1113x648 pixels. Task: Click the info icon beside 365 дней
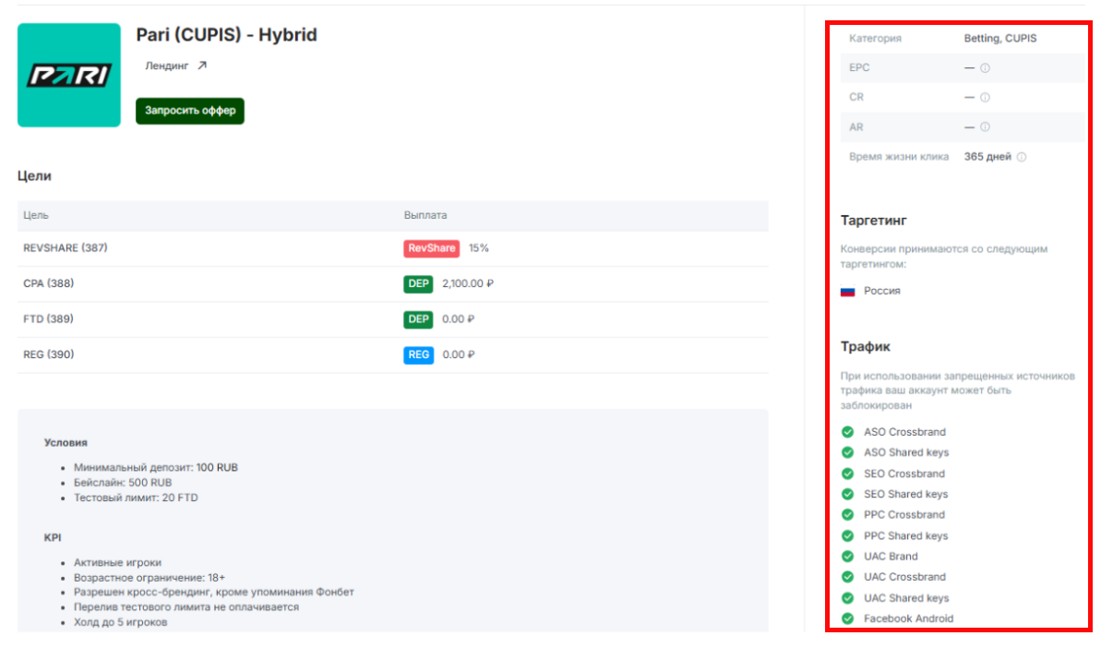pos(1022,157)
